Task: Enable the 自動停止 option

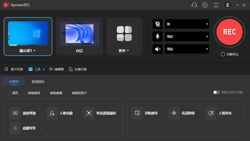Action: pos(223,54)
